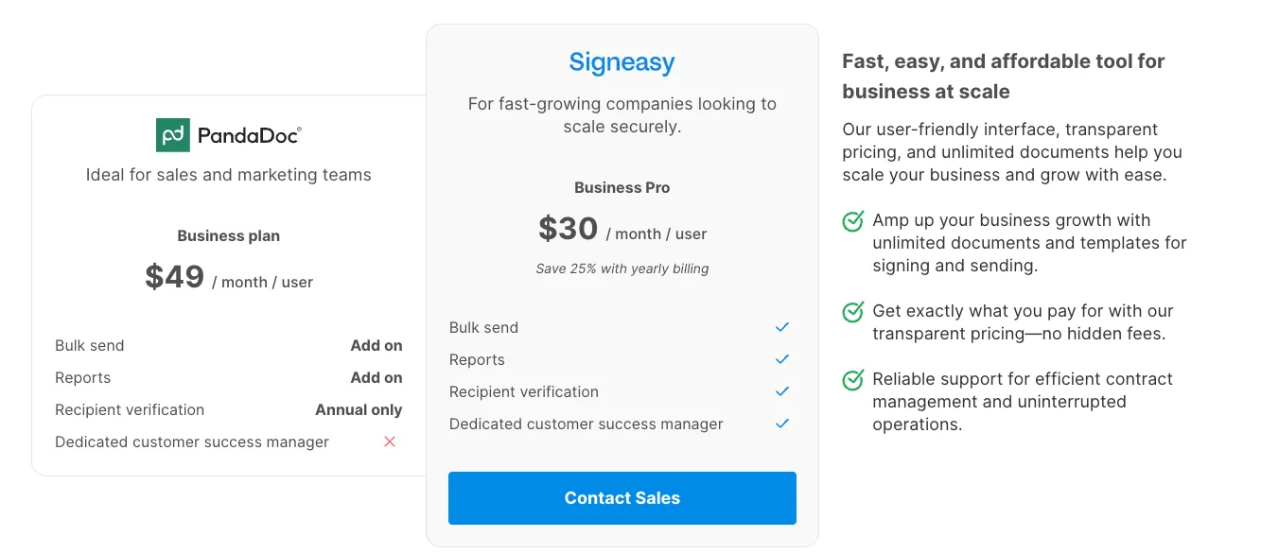
Task: Click the Save 25% yearly billing note
Action: point(622,268)
